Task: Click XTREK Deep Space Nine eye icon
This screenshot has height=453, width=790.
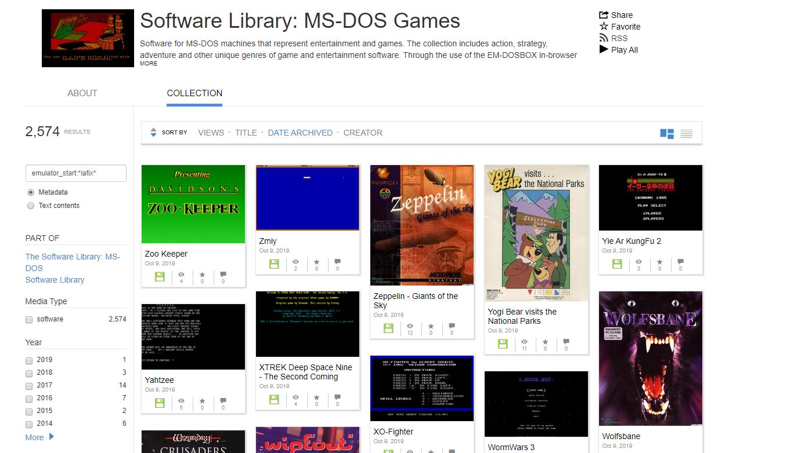Action: (x=295, y=397)
